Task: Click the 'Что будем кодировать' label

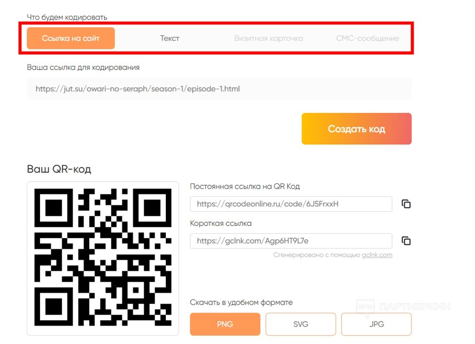Action: [x=67, y=17]
